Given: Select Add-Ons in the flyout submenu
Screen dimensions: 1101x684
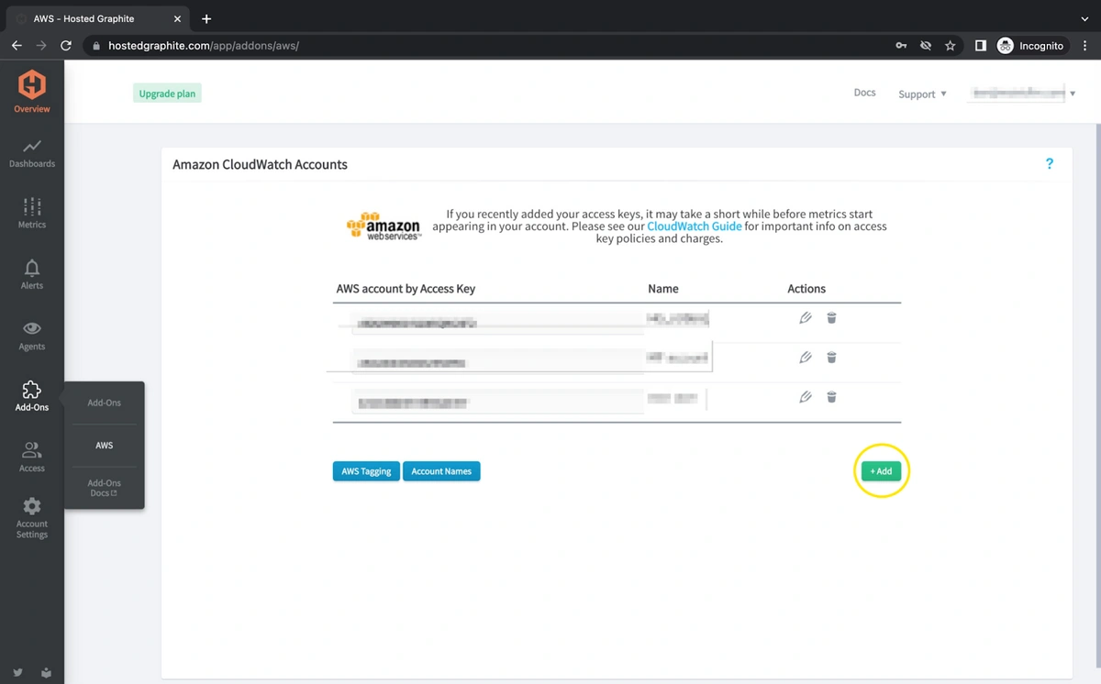Looking at the screenshot, I should 105,403.
